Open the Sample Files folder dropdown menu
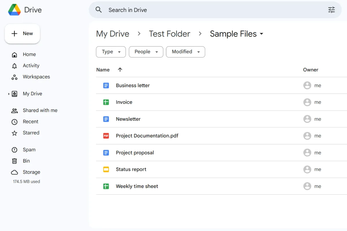The image size is (347, 231). 262,34
